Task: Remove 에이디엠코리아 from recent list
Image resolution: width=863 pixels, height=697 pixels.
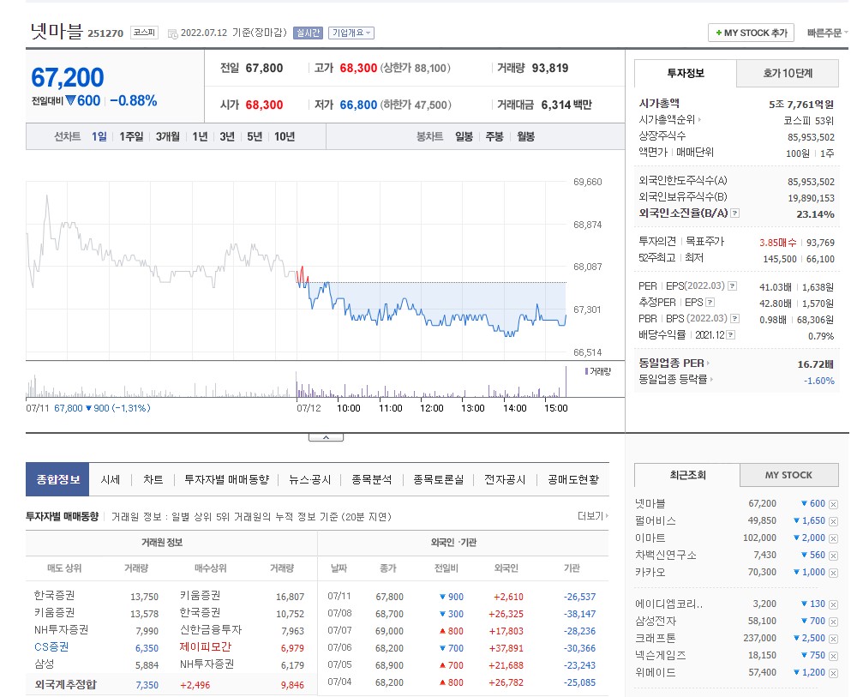Action: coord(833,604)
